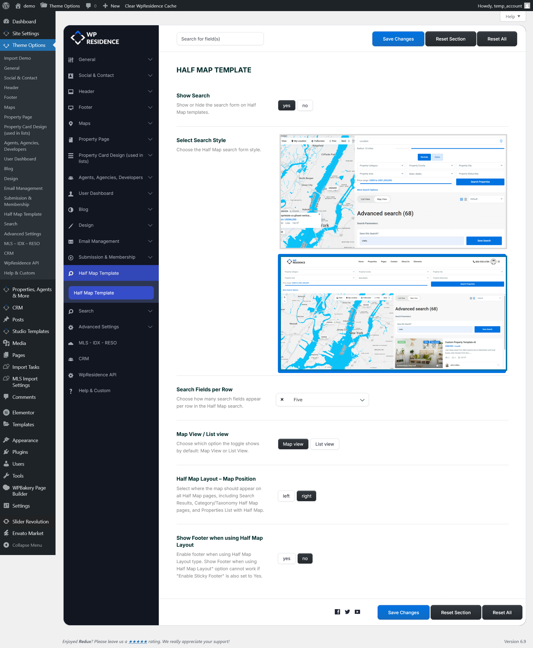The height and width of the screenshot is (648, 533).
Task: Open Search Fields per Row dropdown
Action: click(x=362, y=400)
